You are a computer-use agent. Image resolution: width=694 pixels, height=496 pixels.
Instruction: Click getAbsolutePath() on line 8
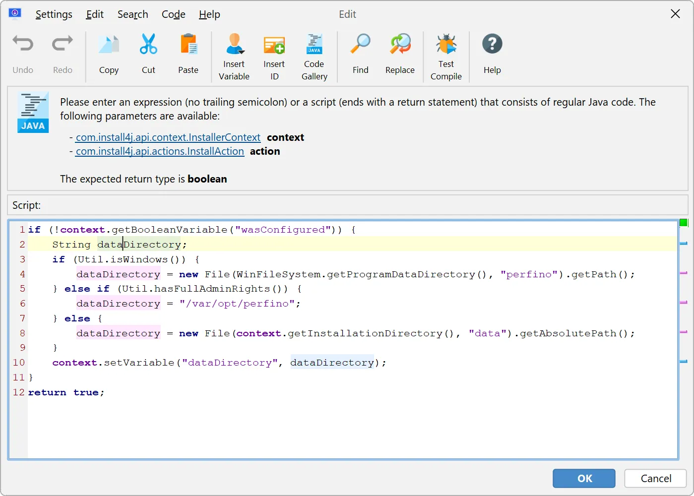click(574, 333)
